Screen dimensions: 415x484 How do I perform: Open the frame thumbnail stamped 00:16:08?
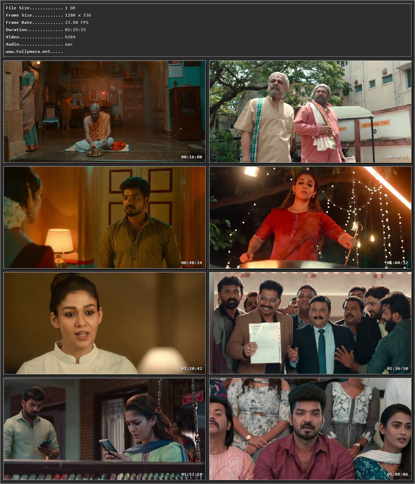coord(104,112)
